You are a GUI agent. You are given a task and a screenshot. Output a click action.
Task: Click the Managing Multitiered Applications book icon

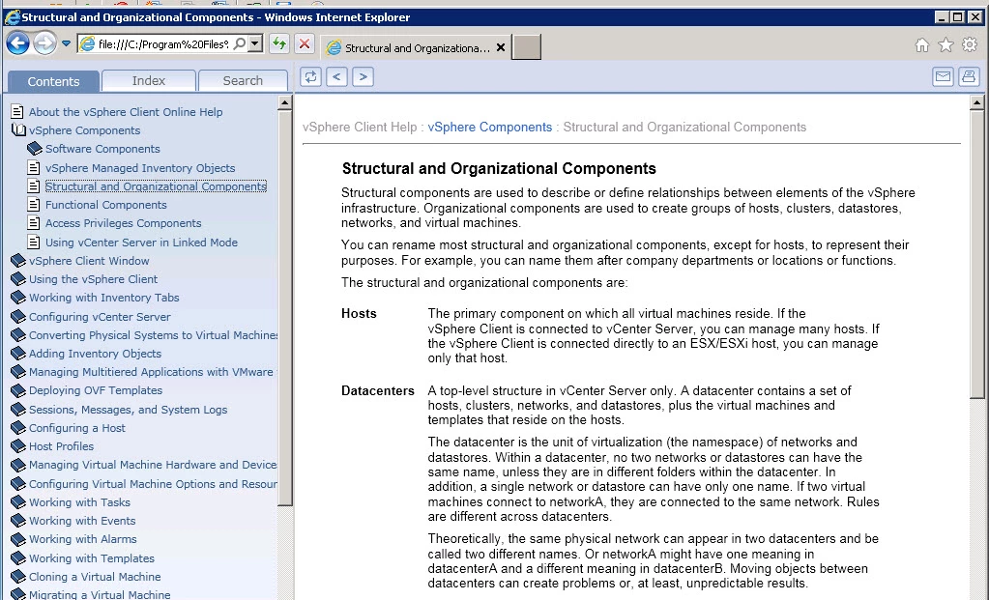18,372
